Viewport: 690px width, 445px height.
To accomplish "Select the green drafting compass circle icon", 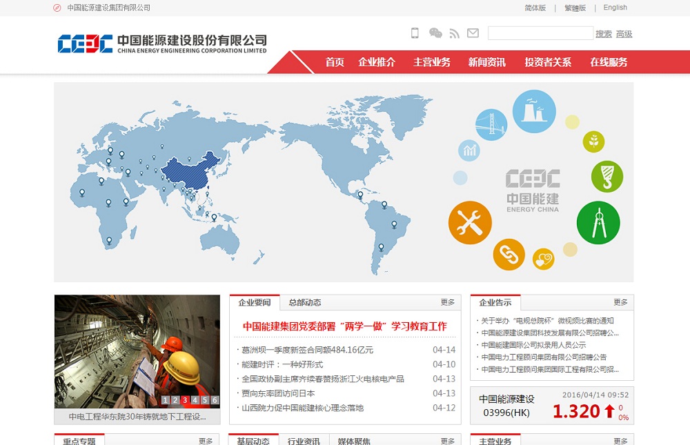I will point(598,223).
